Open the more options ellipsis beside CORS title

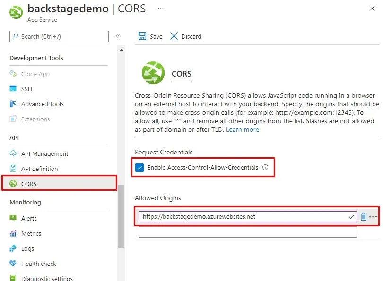pos(160,9)
